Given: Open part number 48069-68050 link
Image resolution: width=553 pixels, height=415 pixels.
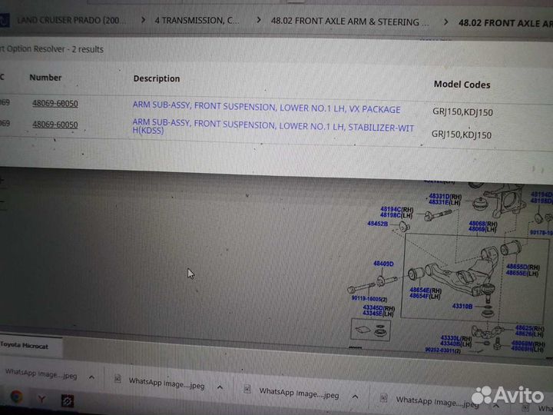Looking at the screenshot, I should click(55, 104).
